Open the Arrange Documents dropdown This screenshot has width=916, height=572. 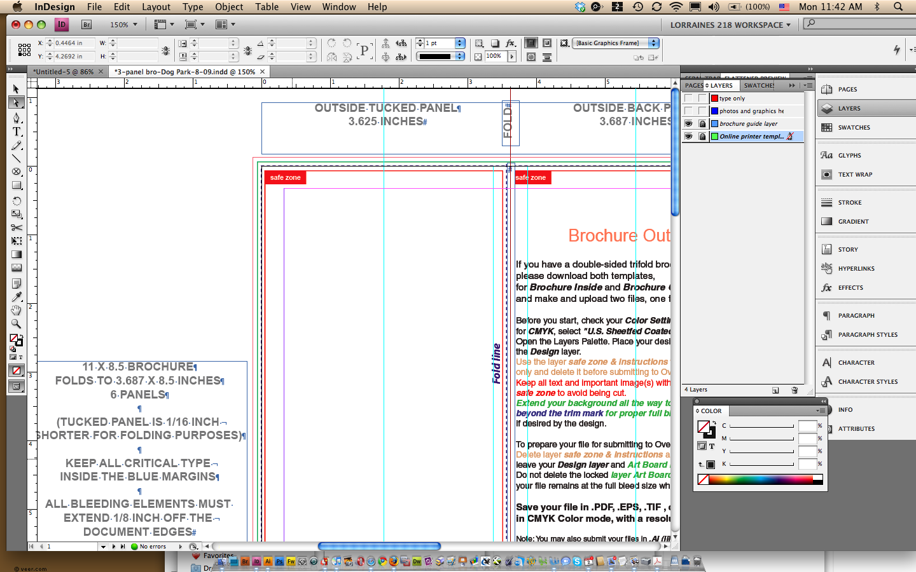(x=225, y=25)
